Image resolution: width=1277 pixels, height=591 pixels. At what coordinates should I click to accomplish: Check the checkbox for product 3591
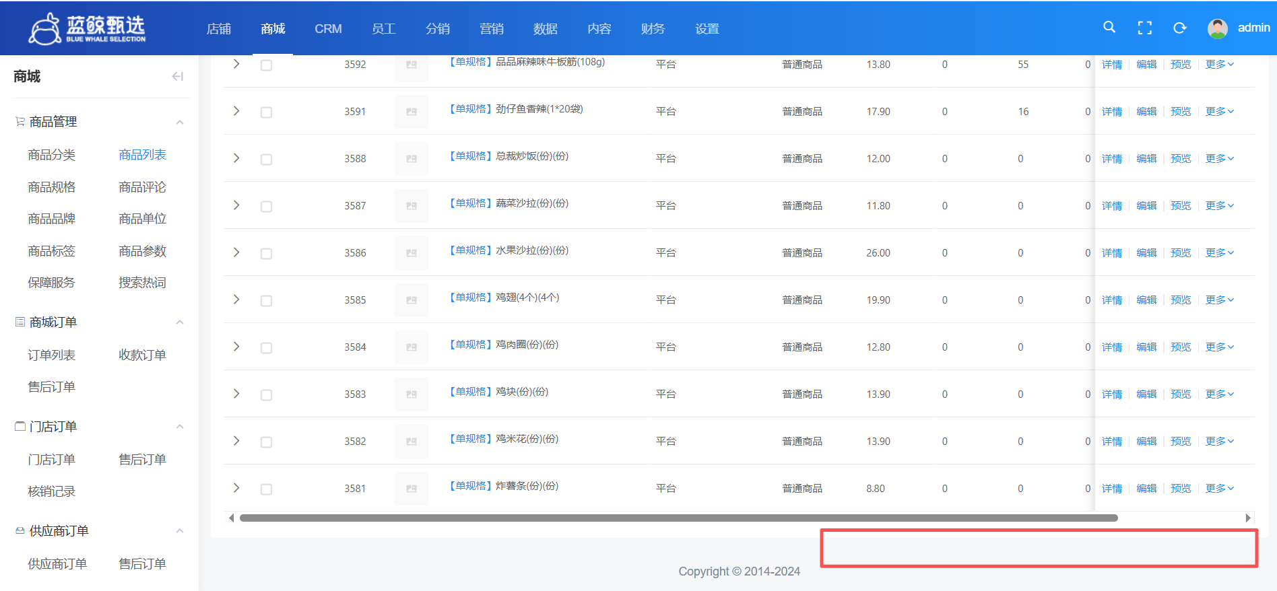(266, 112)
